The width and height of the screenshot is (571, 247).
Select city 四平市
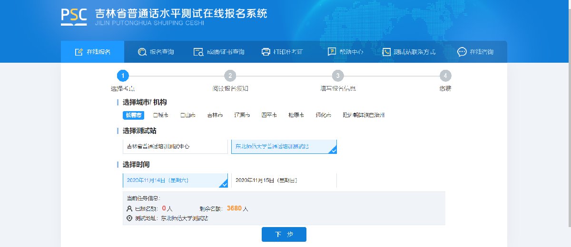pyautogui.click(x=269, y=115)
